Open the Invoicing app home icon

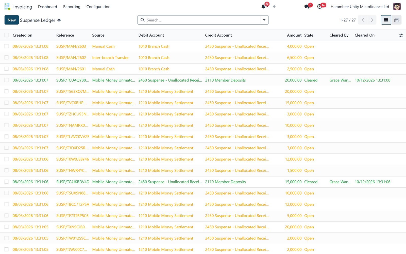click(7, 7)
